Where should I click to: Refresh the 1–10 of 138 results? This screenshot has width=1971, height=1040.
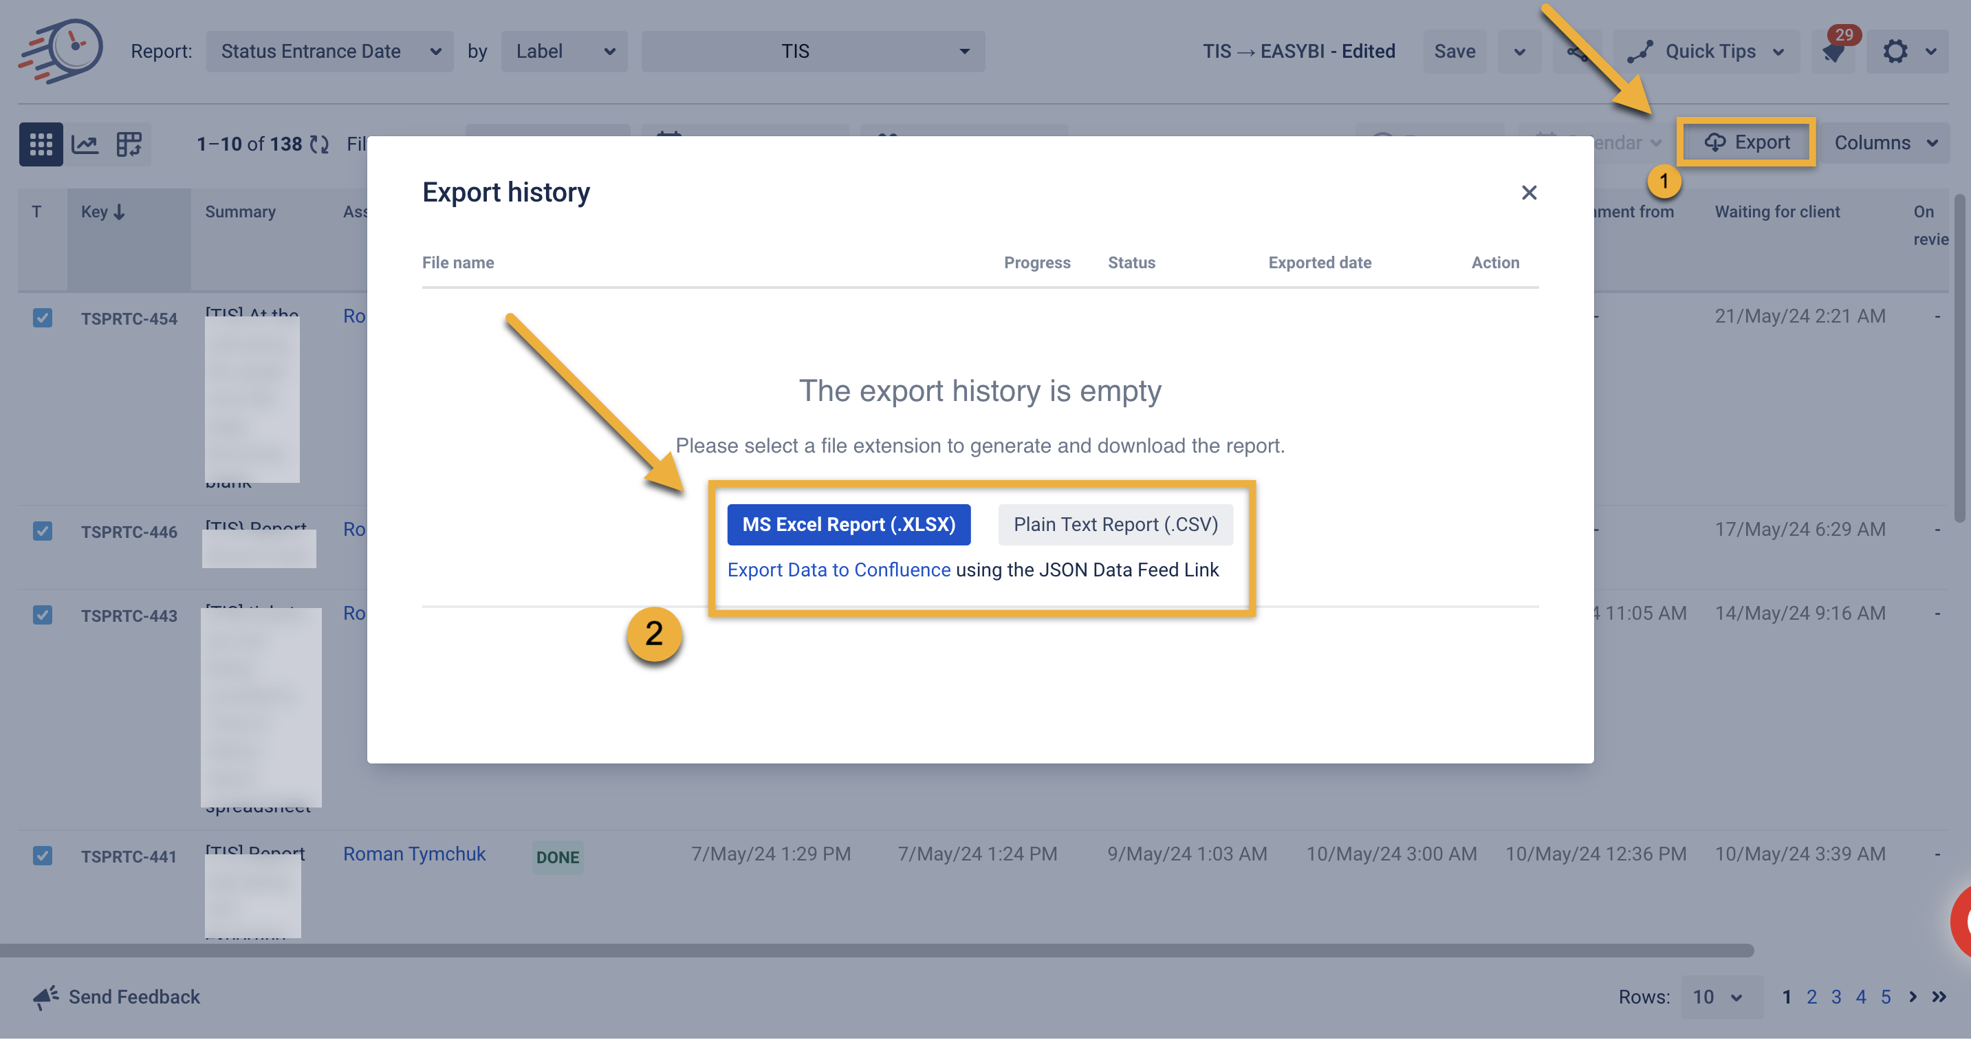coord(320,144)
